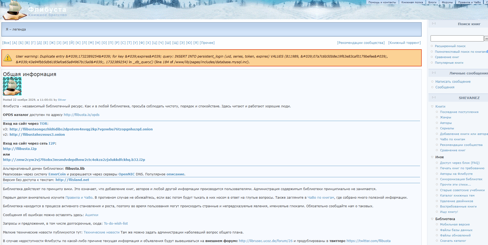This screenshot has width=488, height=245.
Task: Open the librusec.ucoz.de forum link
Action: [x=266, y=241]
